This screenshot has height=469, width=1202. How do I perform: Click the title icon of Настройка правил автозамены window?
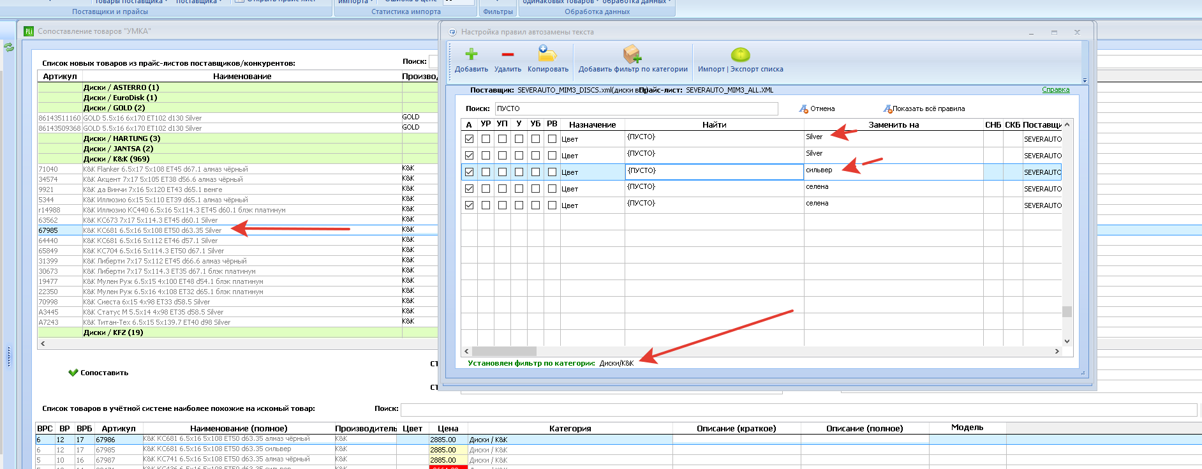click(453, 32)
